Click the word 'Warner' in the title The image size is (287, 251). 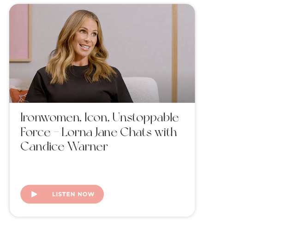tap(88, 146)
